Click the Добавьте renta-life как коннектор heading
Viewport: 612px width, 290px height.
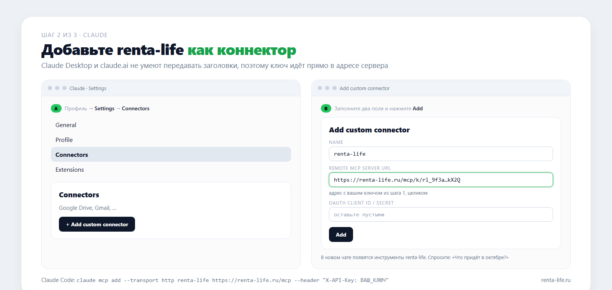[169, 50]
